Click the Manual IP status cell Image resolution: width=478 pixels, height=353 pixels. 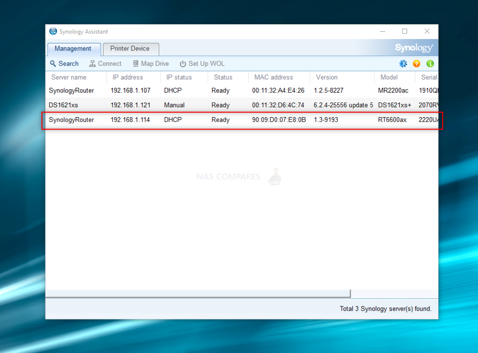[174, 105]
